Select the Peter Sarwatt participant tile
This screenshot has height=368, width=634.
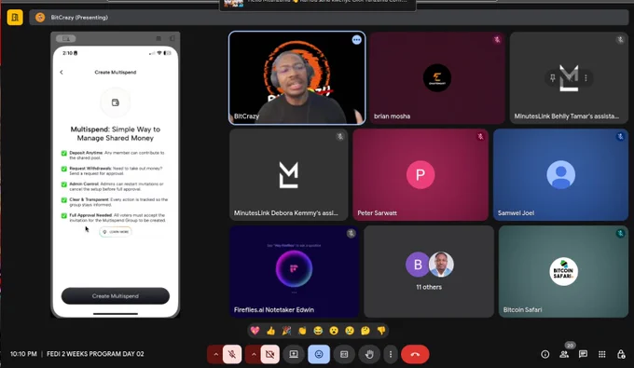420,174
